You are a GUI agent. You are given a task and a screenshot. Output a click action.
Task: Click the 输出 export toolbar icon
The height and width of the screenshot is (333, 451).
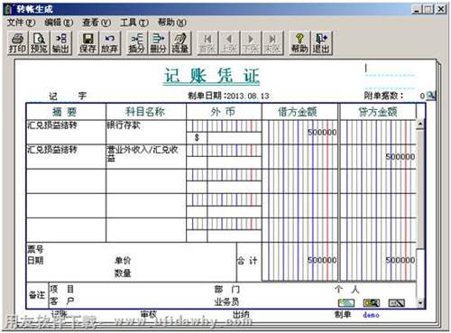pyautogui.click(x=61, y=43)
